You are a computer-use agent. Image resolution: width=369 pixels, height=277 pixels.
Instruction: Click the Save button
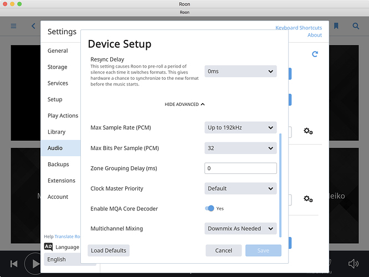tap(263, 250)
